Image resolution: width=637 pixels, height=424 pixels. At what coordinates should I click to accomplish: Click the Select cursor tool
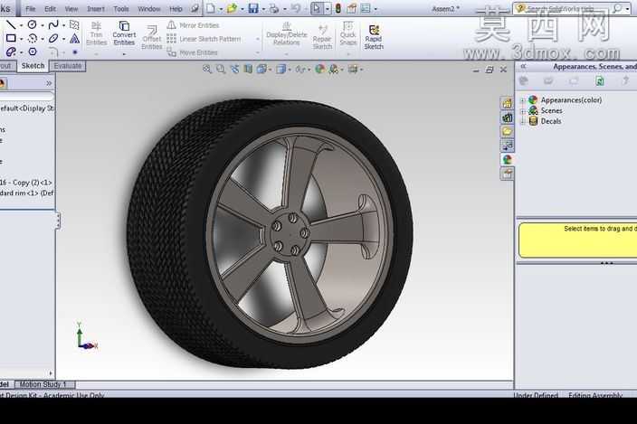317,8
